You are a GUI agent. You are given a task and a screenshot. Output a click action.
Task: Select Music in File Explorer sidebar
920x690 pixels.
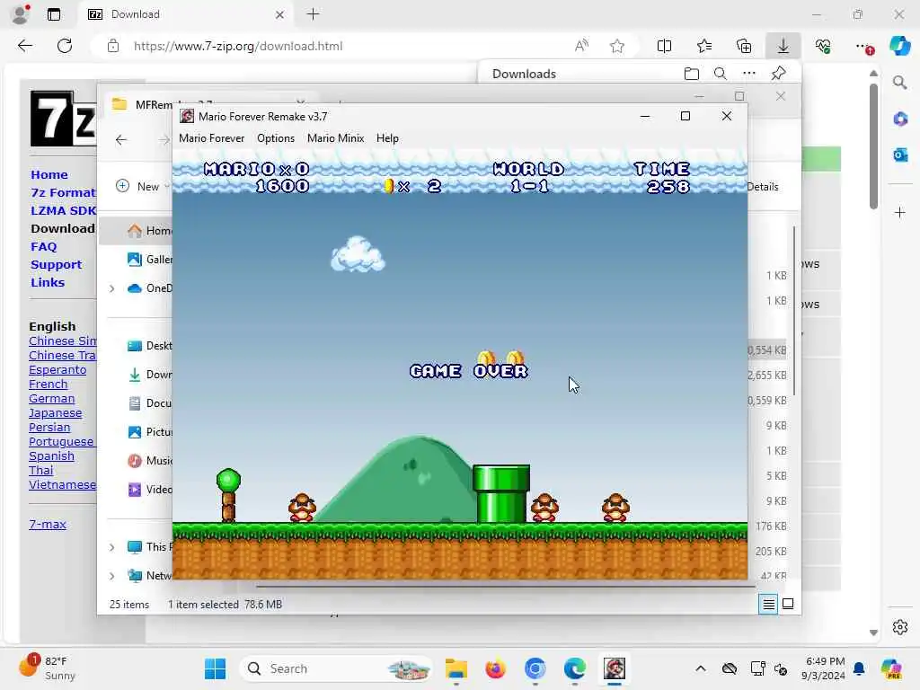(x=150, y=461)
